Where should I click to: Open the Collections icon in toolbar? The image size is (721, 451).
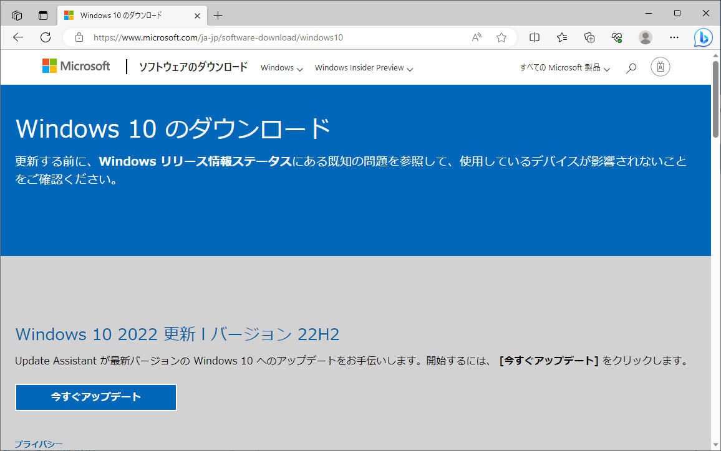(589, 37)
